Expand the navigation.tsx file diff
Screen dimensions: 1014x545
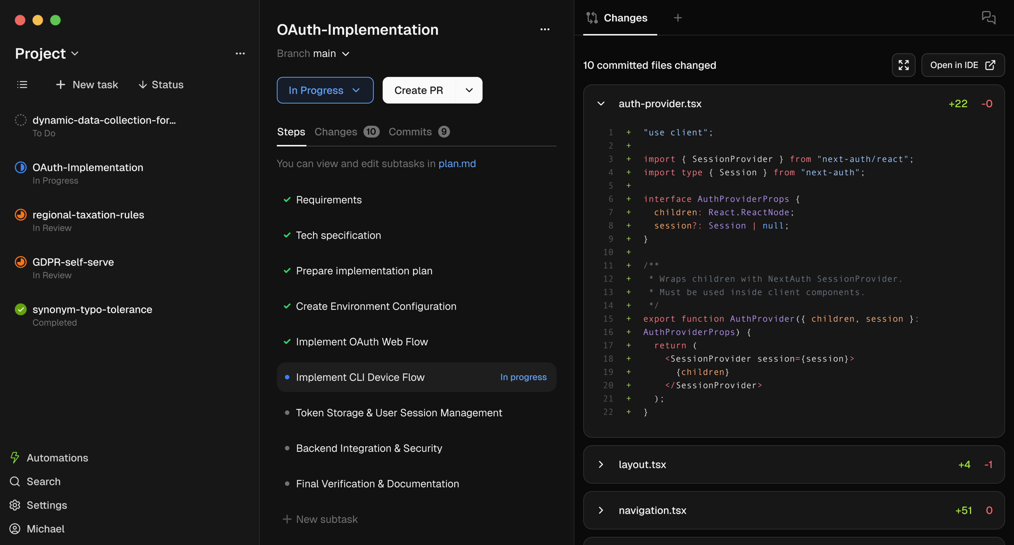point(601,510)
